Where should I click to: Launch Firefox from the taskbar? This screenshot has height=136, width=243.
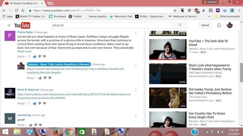pyautogui.click(x=56, y=132)
